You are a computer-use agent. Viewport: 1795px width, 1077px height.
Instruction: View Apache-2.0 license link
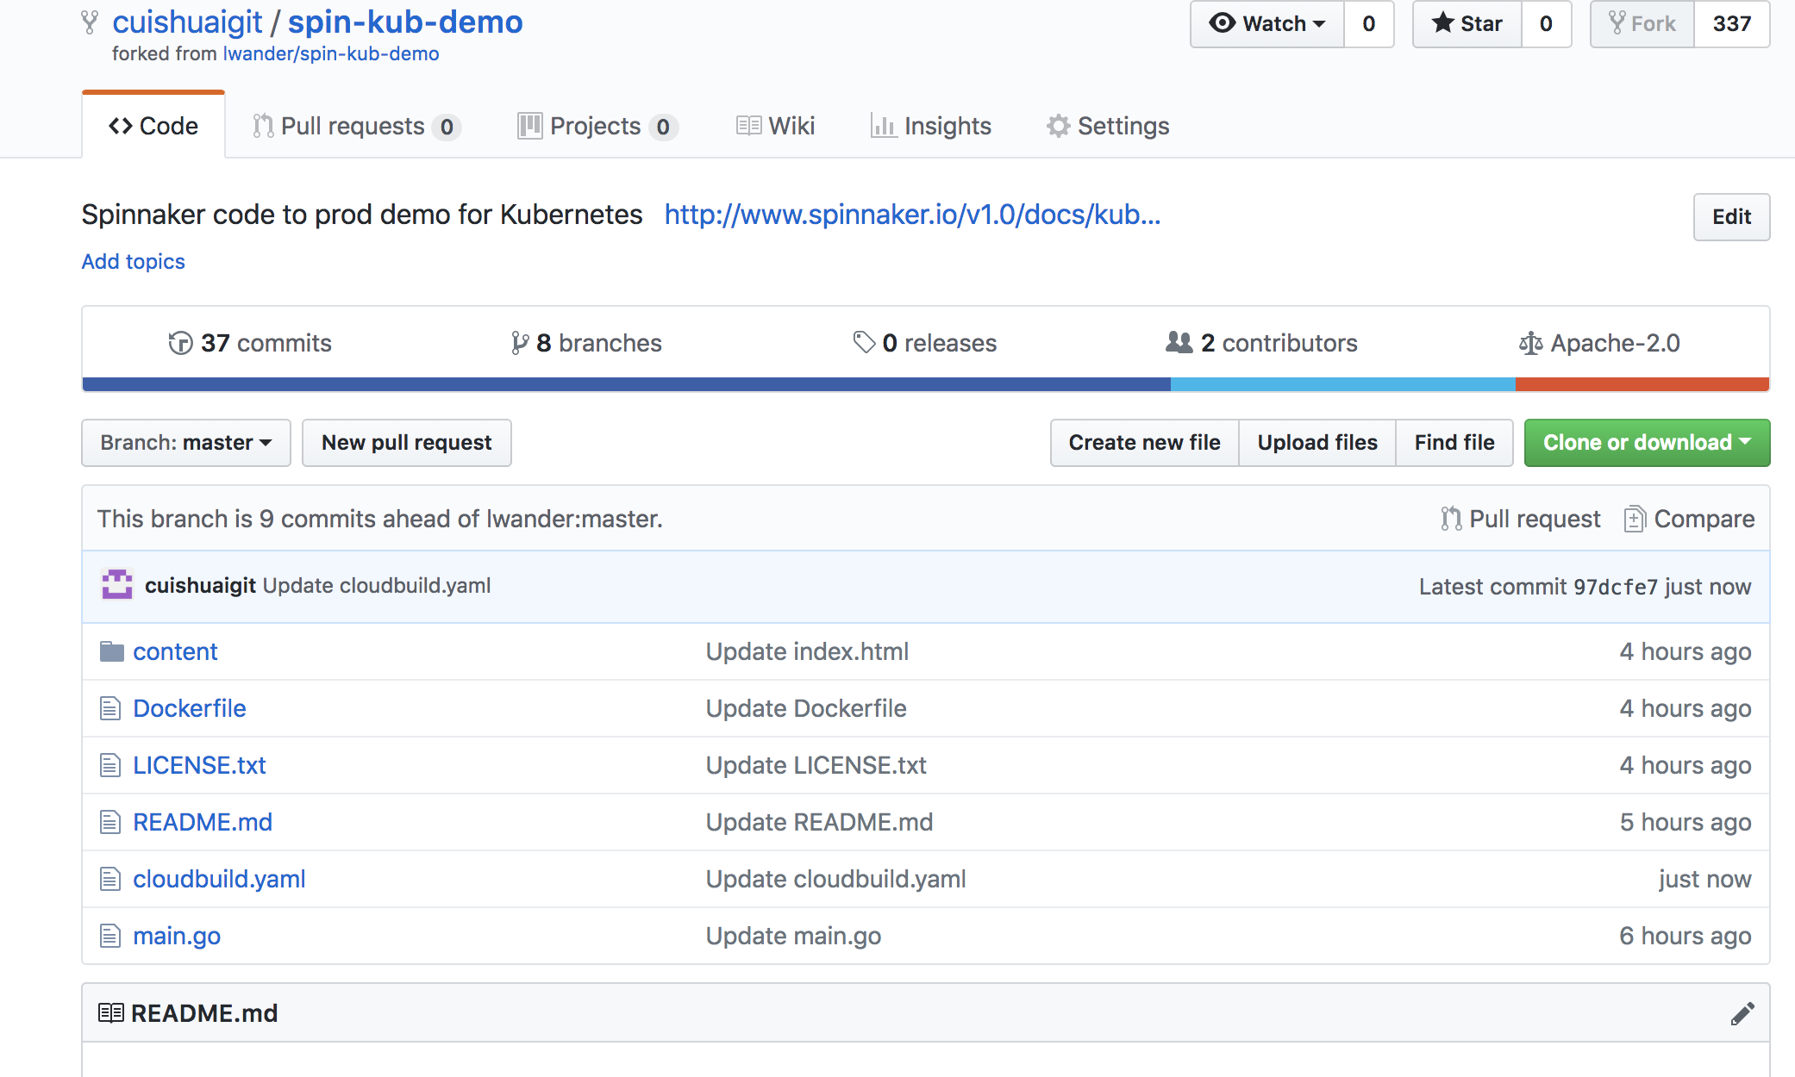coord(1599,343)
